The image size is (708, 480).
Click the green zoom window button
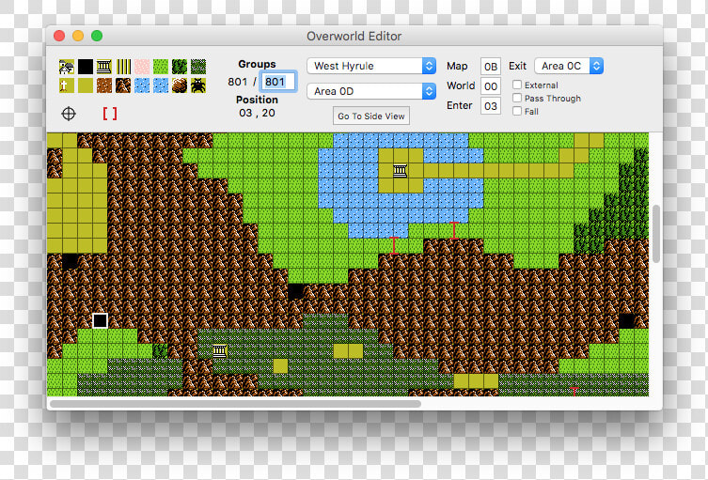[x=97, y=36]
